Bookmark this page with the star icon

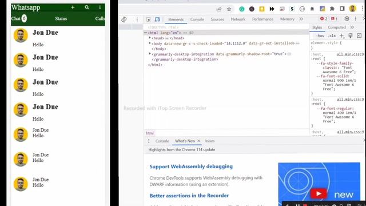[229, 9]
